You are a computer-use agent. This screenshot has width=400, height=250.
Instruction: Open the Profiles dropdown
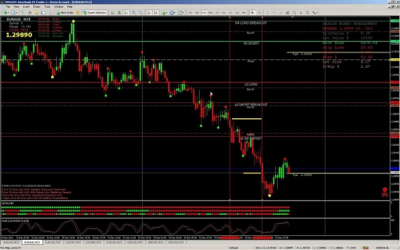(x=14, y=13)
